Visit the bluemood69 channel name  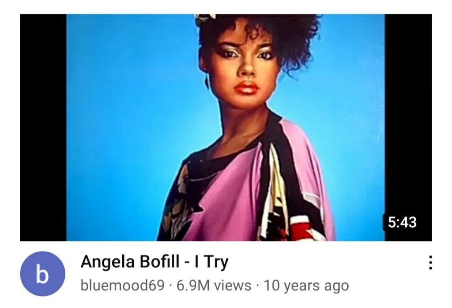pyautogui.click(x=123, y=285)
